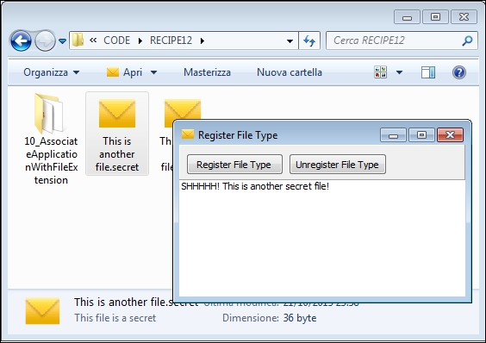Click the Dimensione label in details pane
486x343 pixels.
(251, 318)
